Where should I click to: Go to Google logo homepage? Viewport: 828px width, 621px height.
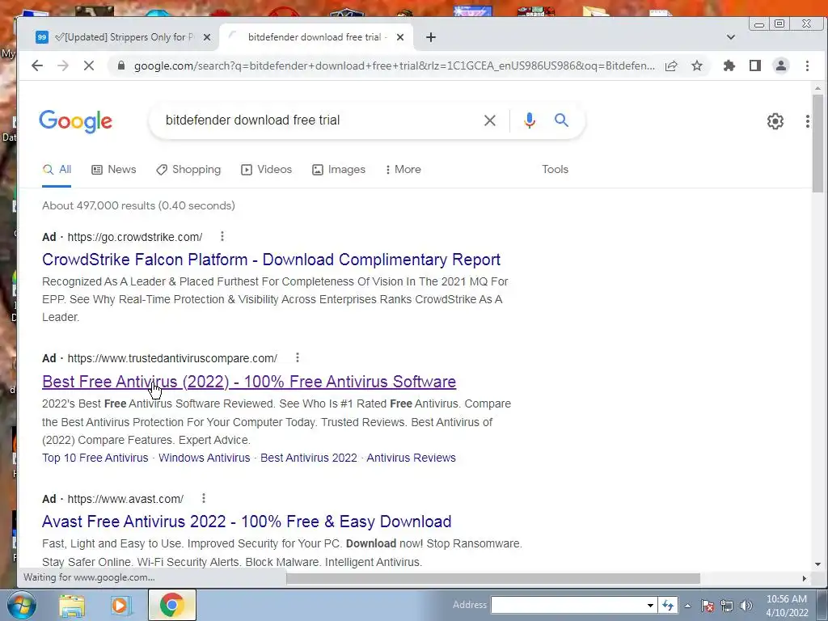(x=75, y=121)
